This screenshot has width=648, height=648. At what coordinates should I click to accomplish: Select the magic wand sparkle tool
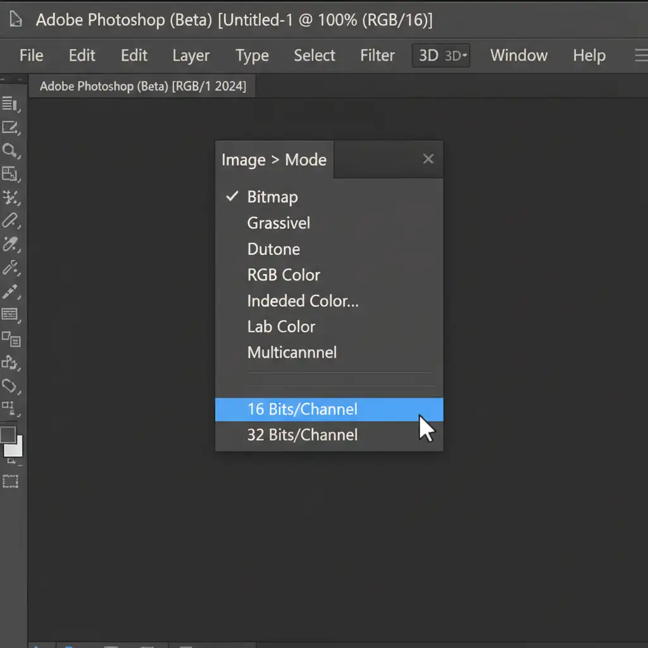tap(10, 197)
